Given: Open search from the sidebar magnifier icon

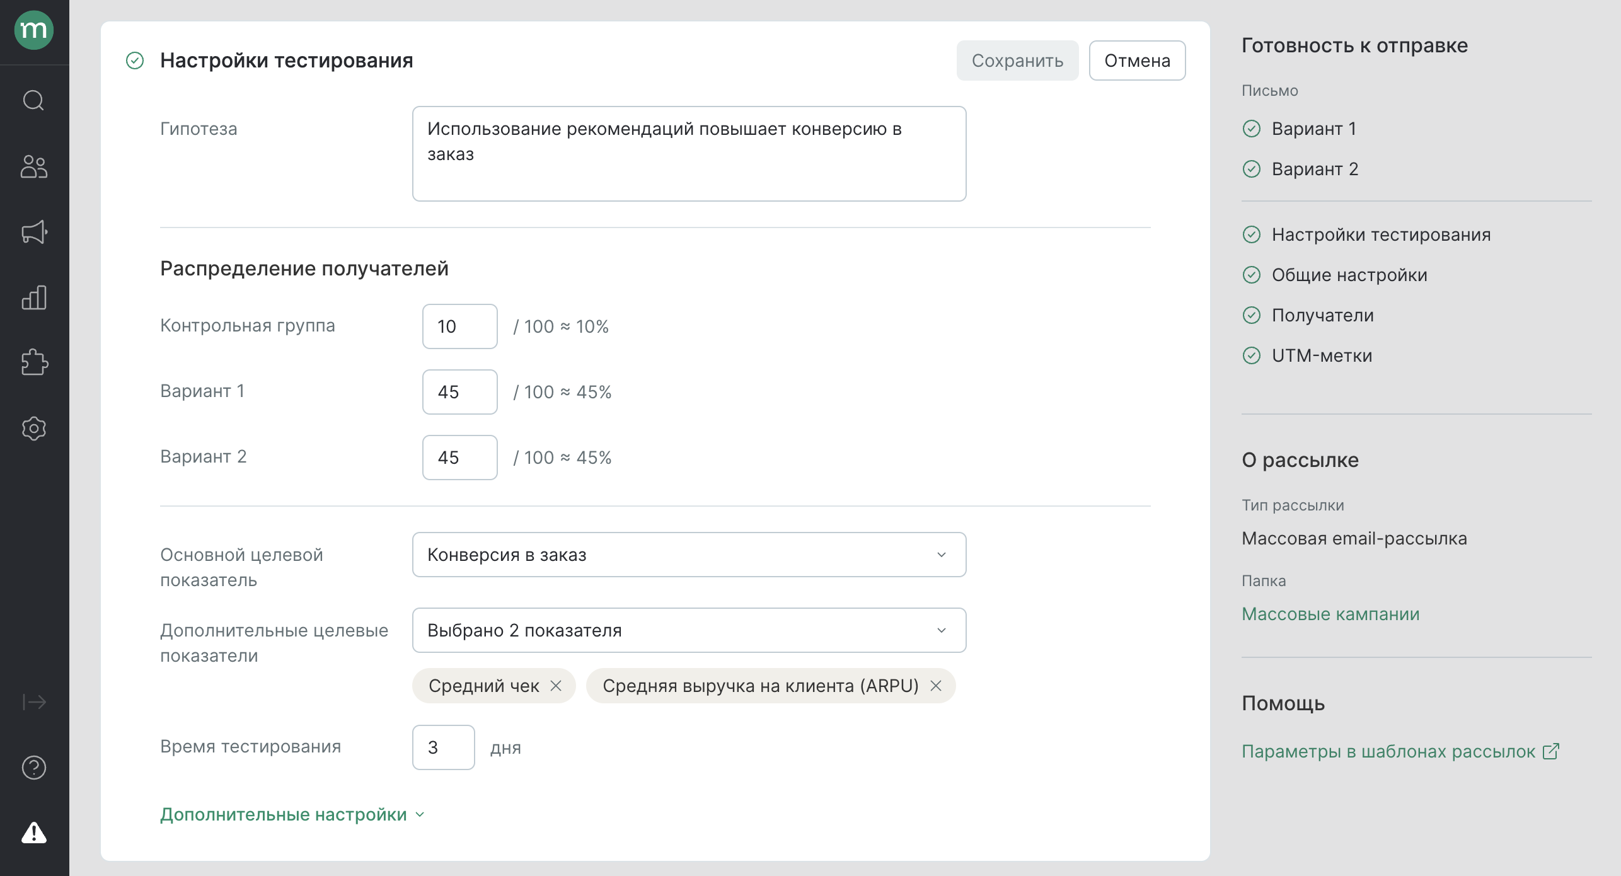Looking at the screenshot, I should point(34,100).
